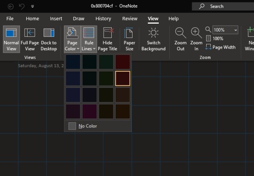Screen dimensions: 254x176
Task: Switch to Full Page View
Action: click(30, 33)
